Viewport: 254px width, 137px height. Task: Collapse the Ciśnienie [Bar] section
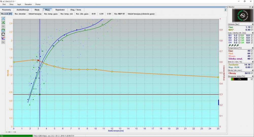tap(252, 24)
